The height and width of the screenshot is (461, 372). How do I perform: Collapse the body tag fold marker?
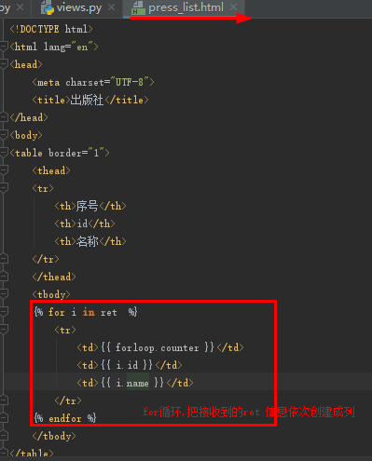(x=4, y=135)
